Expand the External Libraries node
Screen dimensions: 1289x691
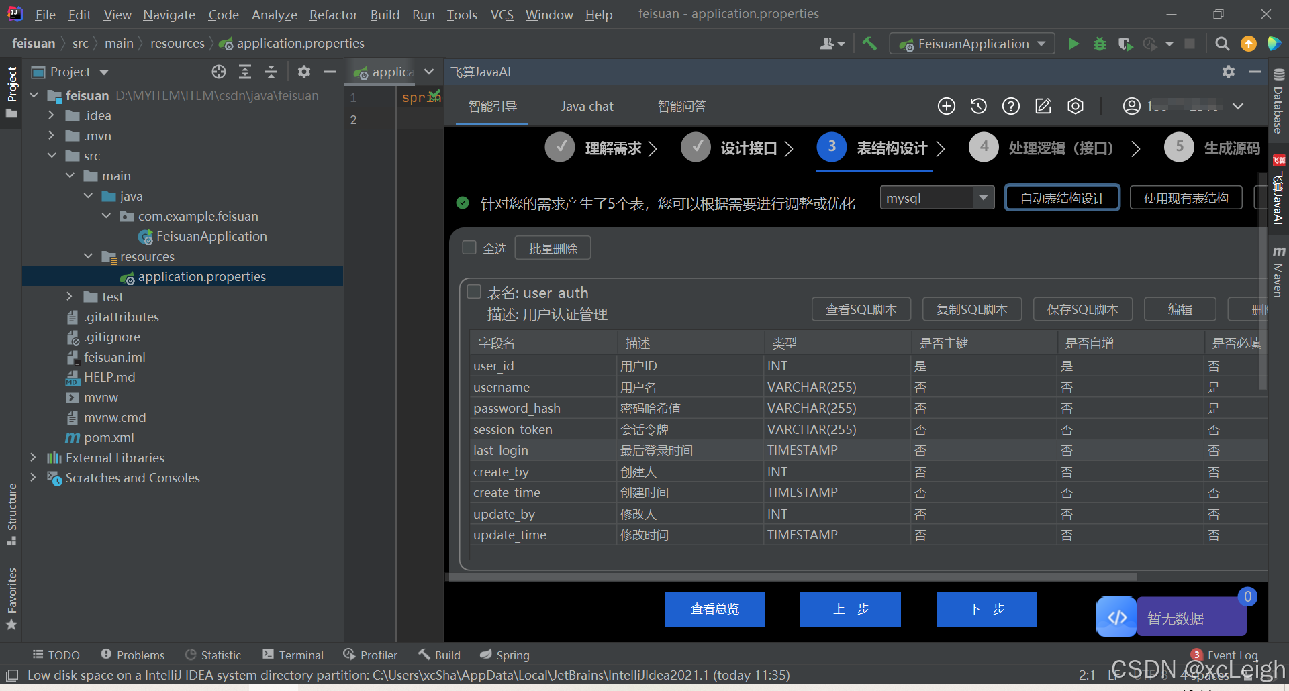[32, 458]
